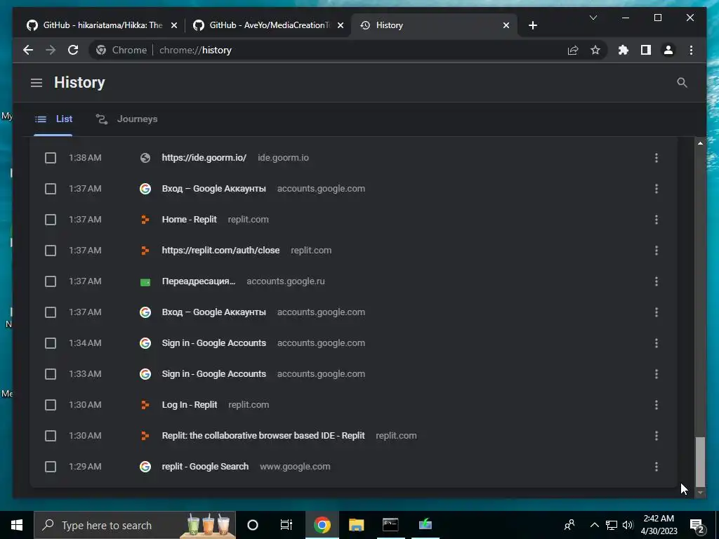
Task: Open the Chrome profile avatar icon
Action: tap(668, 50)
